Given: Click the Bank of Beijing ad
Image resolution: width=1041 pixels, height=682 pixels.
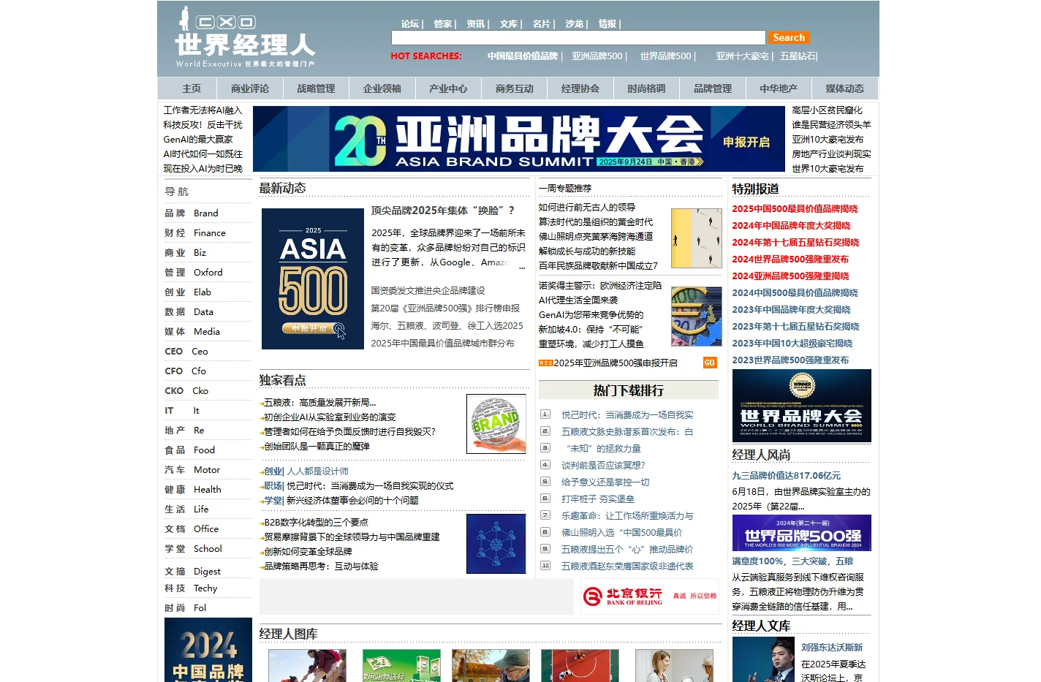Looking at the screenshot, I should coord(650,596).
